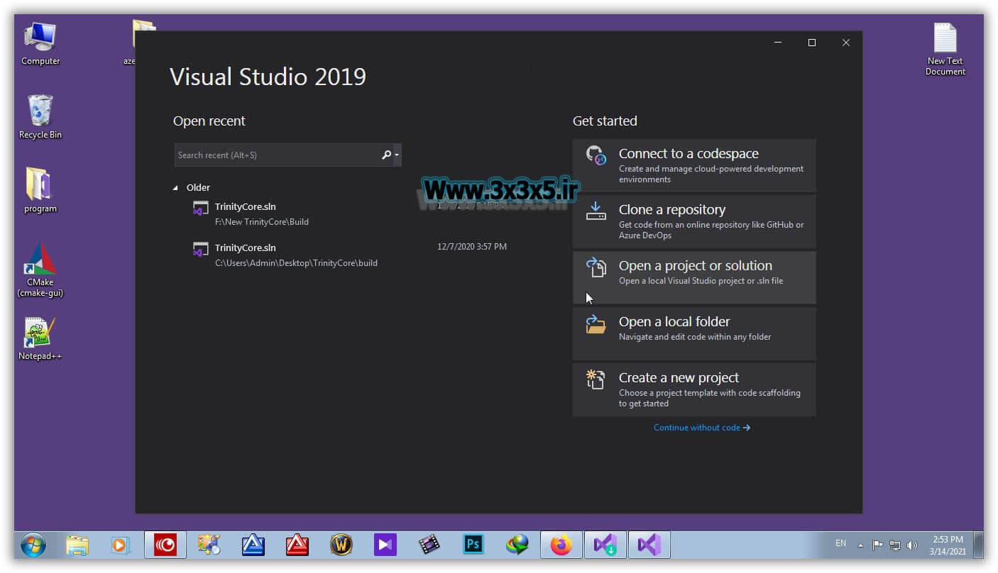
Task: Click the Create a new project button
Action: [694, 389]
